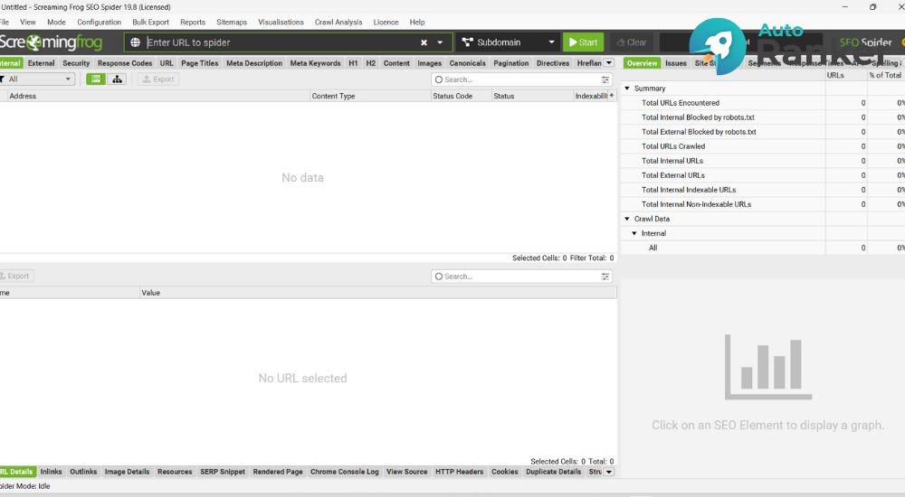Select the Total URLs Crawled row
This screenshot has height=497, width=905.
[762, 145]
